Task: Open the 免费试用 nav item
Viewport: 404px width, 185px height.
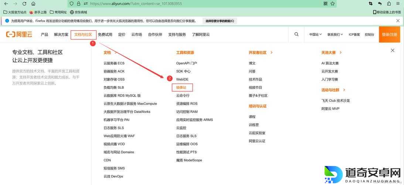Action: [x=105, y=34]
